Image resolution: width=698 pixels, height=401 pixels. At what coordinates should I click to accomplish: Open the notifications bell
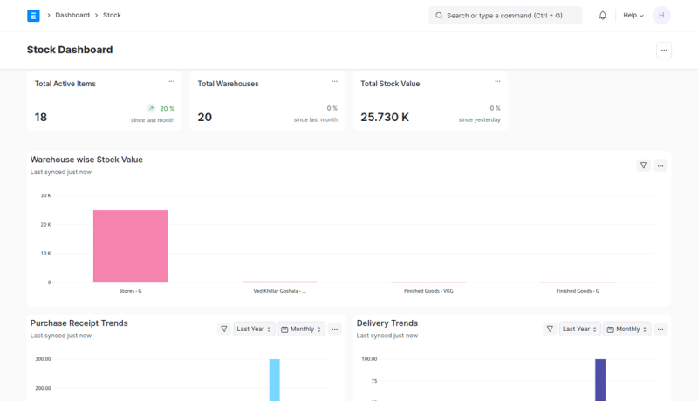602,16
